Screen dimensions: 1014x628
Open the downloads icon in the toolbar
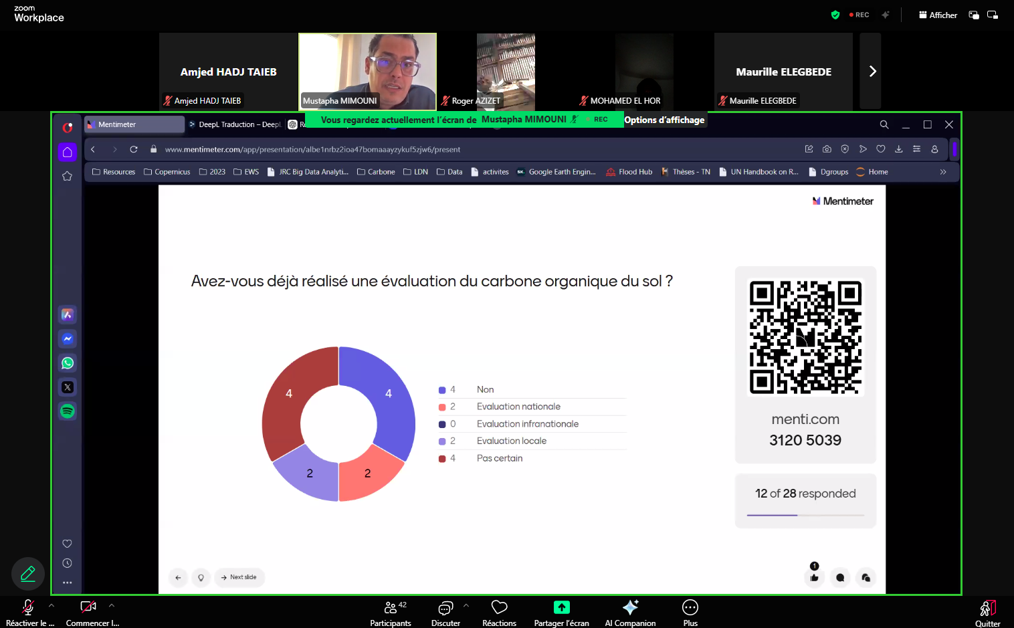click(898, 149)
